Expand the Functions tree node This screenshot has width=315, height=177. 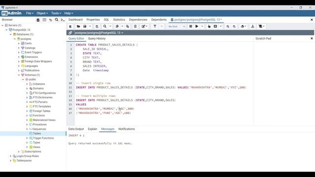[x=27, y=116]
